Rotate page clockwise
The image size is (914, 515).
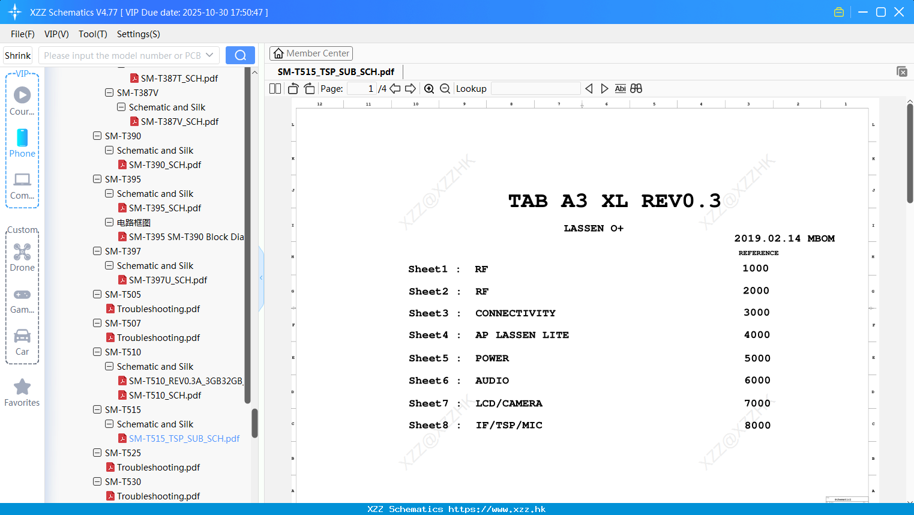[309, 89]
